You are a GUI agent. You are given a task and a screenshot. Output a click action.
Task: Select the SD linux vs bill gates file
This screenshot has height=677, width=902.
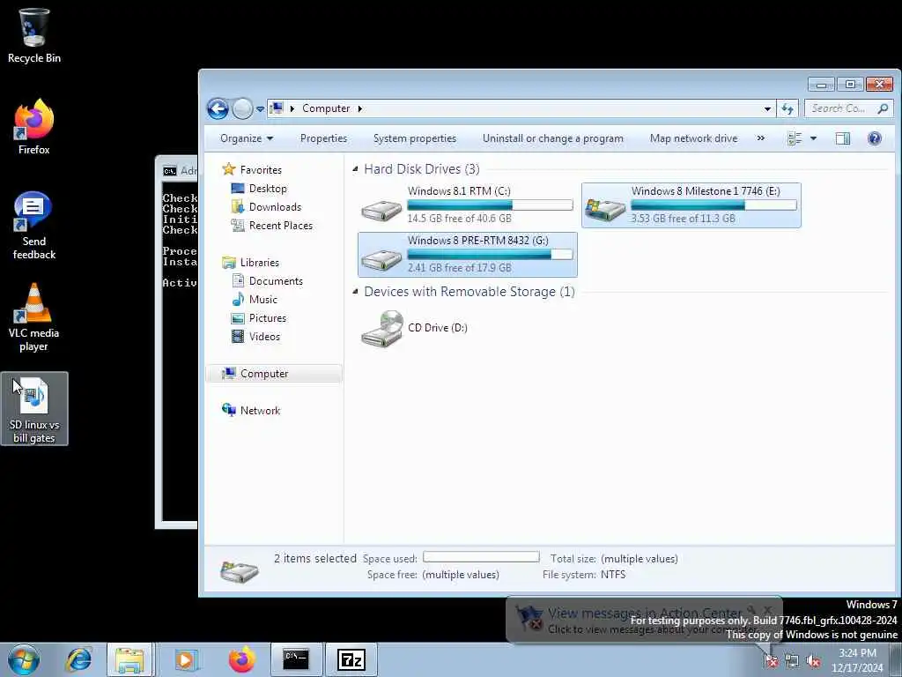point(34,409)
